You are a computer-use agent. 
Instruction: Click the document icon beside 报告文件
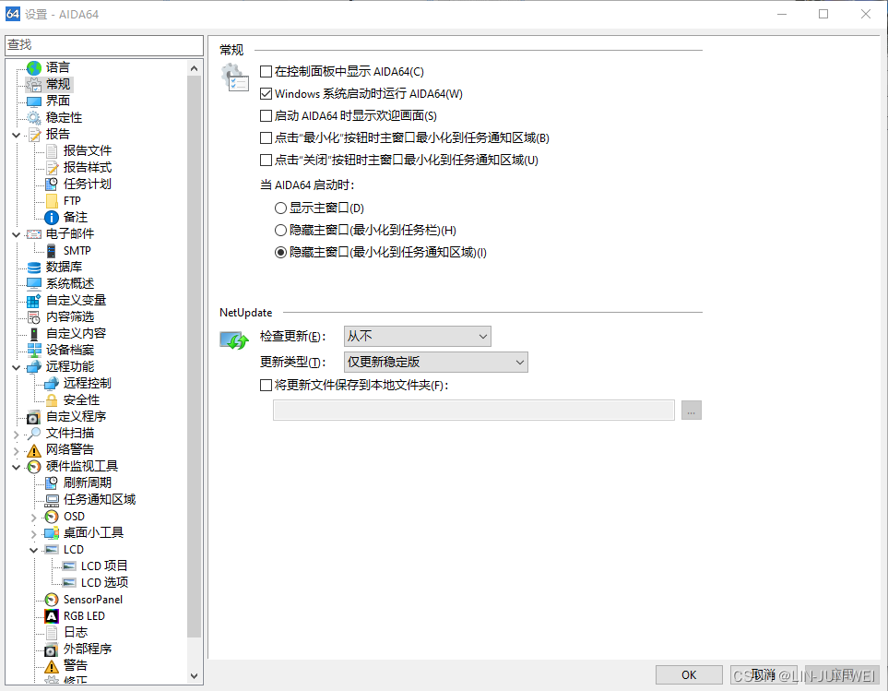pos(52,151)
